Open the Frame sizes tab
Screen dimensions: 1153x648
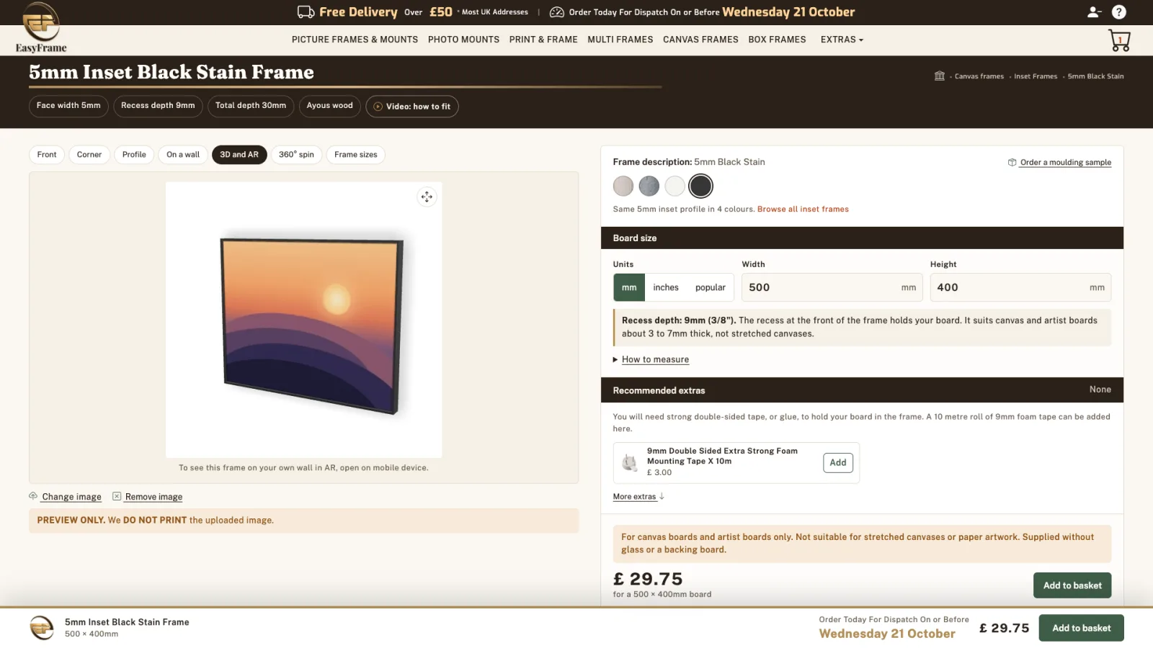[356, 155]
